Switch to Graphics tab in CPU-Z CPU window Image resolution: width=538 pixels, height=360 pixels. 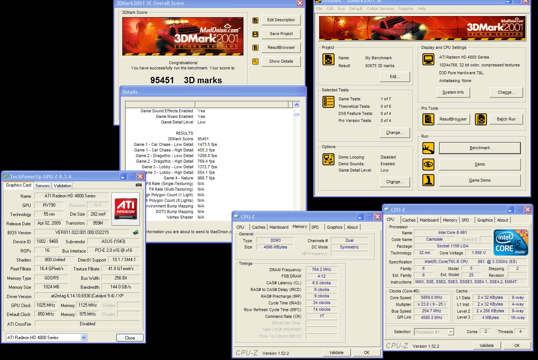485,220
